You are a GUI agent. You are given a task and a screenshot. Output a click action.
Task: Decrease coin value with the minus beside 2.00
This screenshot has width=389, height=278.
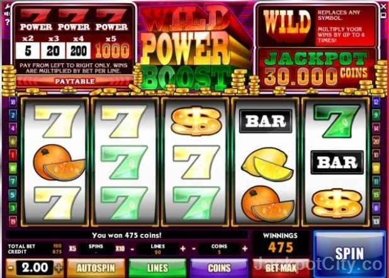coord(11,267)
